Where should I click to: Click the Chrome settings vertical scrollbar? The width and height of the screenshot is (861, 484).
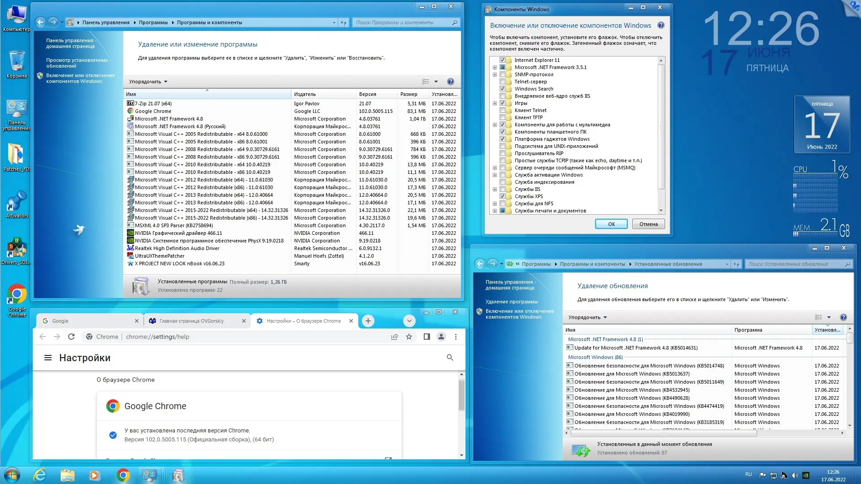point(461,394)
